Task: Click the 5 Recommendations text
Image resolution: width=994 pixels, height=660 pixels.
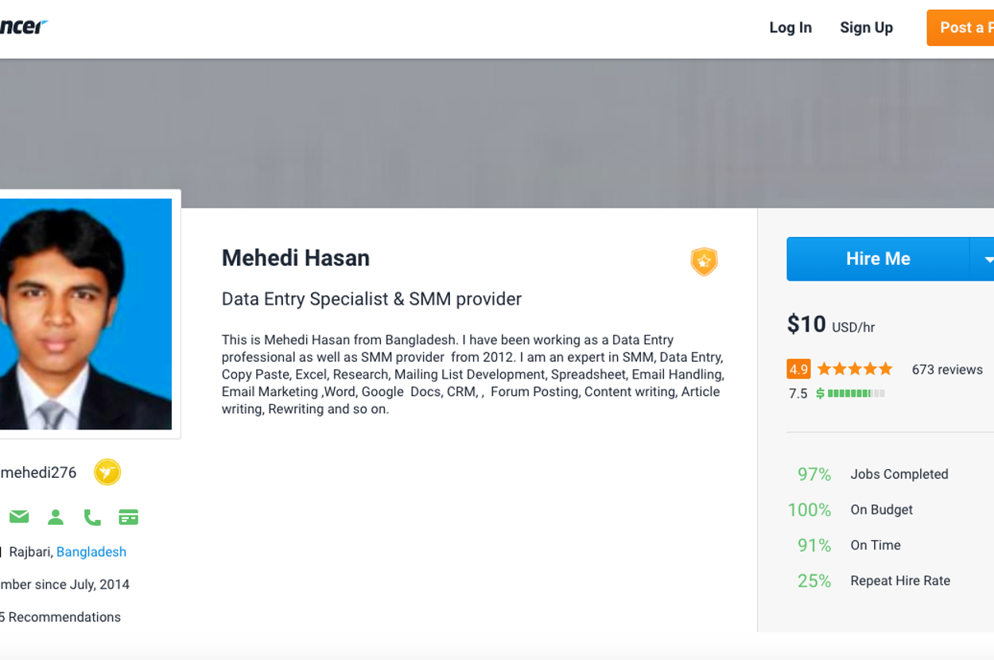Action: tap(61, 617)
